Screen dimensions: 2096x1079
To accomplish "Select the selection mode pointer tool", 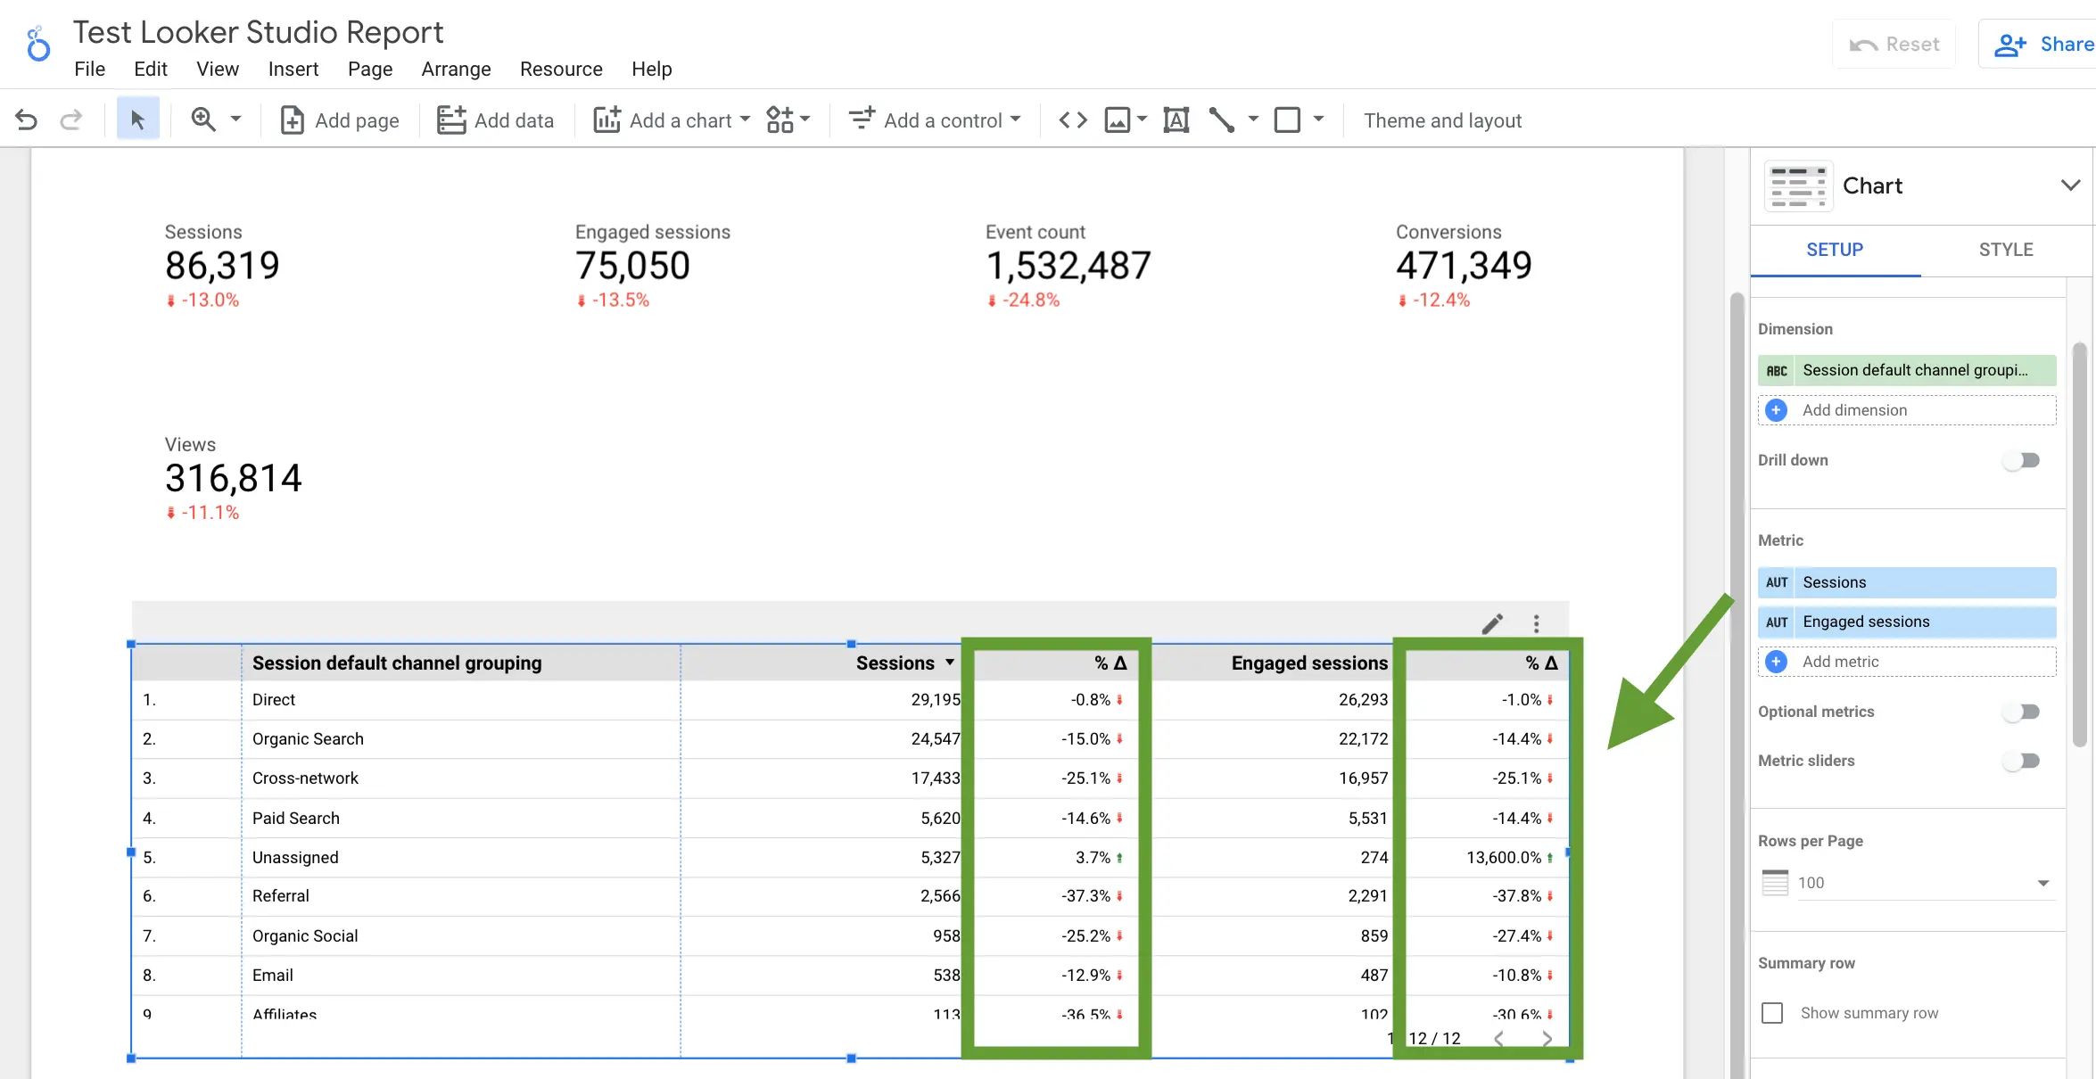I will (x=137, y=119).
